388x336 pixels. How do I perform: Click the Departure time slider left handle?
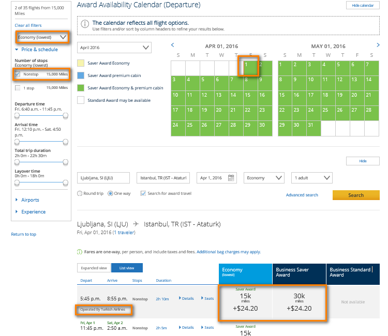[x=17, y=116]
